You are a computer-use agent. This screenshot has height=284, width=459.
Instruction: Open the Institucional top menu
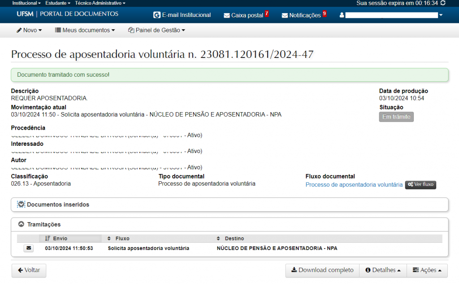pos(26,3)
